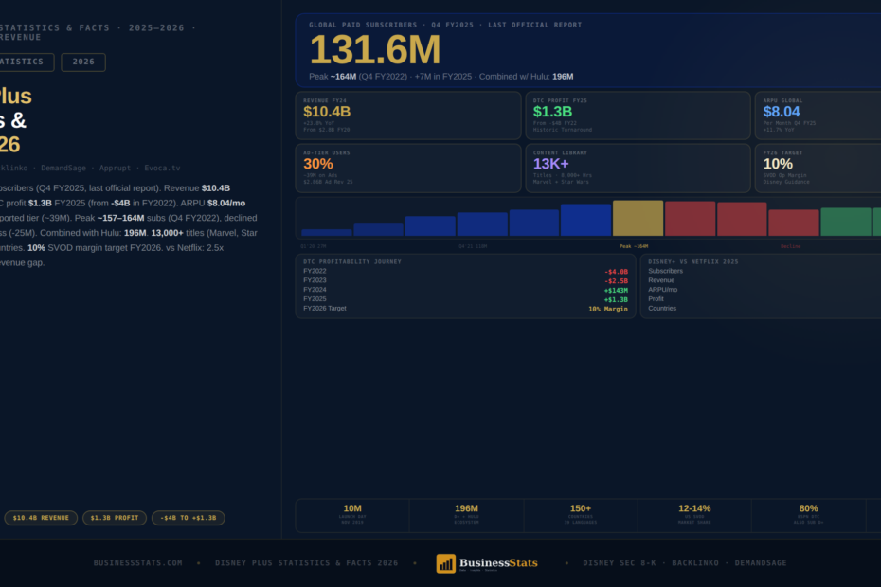Click the -$4.0B loss value
This screenshot has height=587, width=881.
(x=616, y=272)
